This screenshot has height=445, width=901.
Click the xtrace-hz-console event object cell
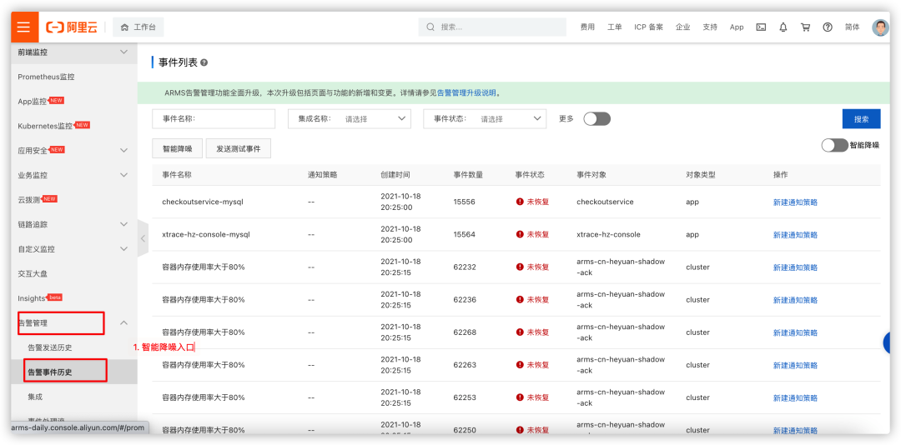pos(608,235)
